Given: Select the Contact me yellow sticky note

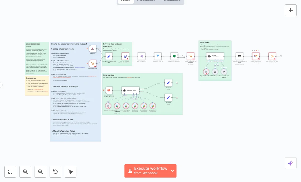Looking at the screenshot, I should [37, 86].
